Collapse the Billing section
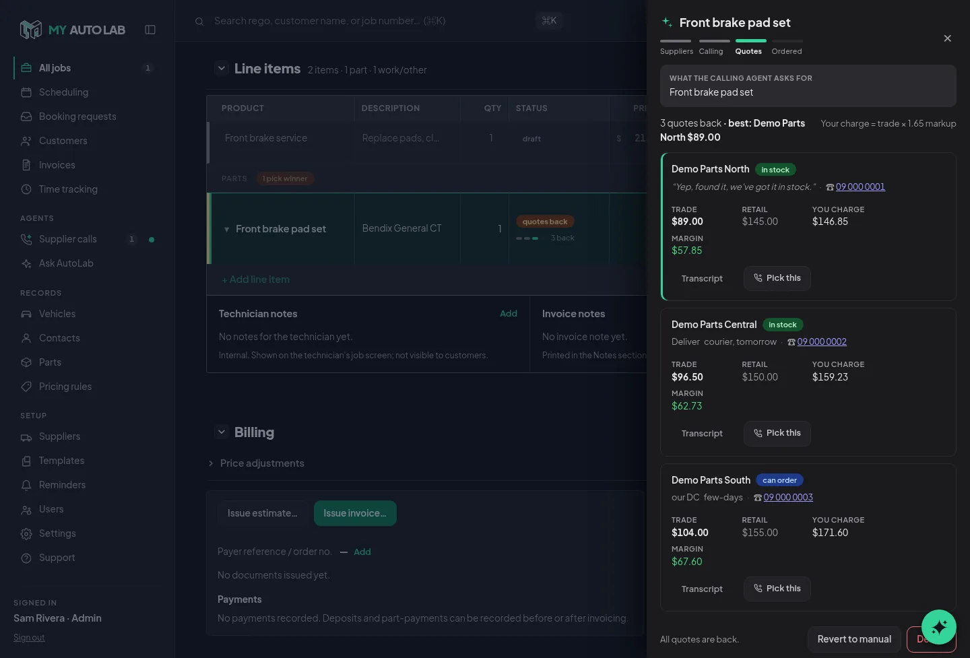The image size is (970, 658). coord(222,432)
